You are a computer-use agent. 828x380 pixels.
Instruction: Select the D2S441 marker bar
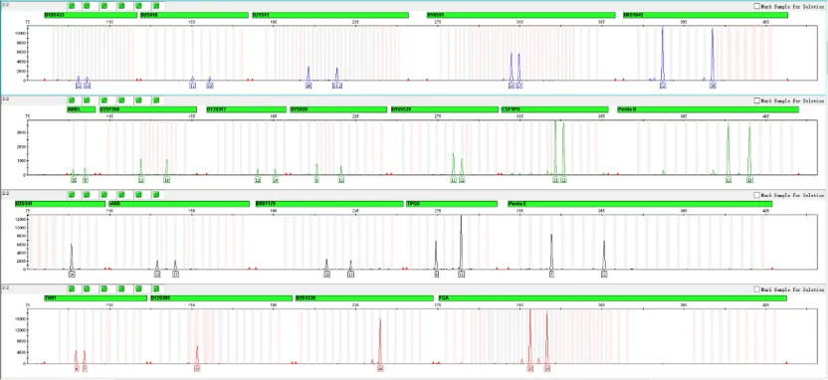[x=60, y=204]
